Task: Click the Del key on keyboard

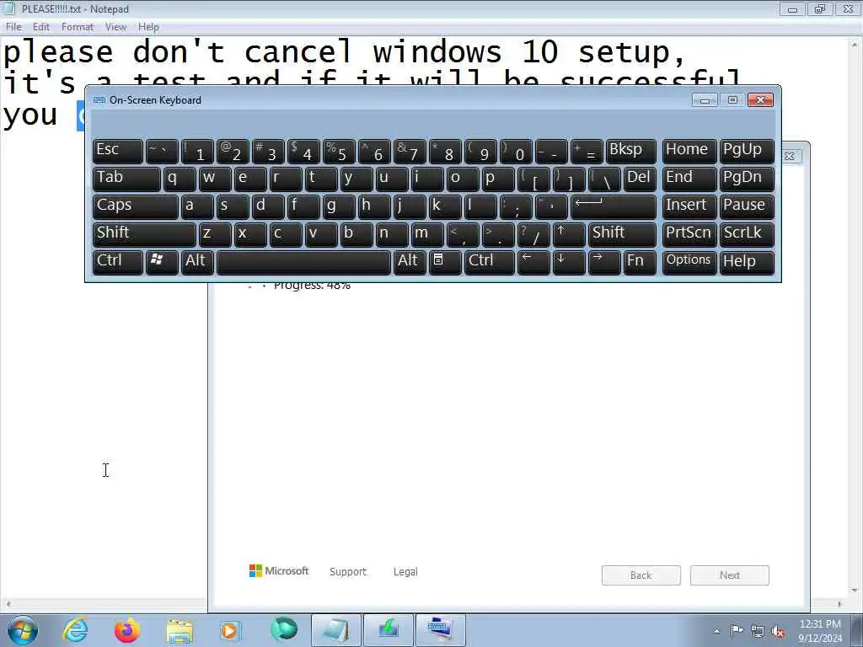Action: pyautogui.click(x=640, y=179)
